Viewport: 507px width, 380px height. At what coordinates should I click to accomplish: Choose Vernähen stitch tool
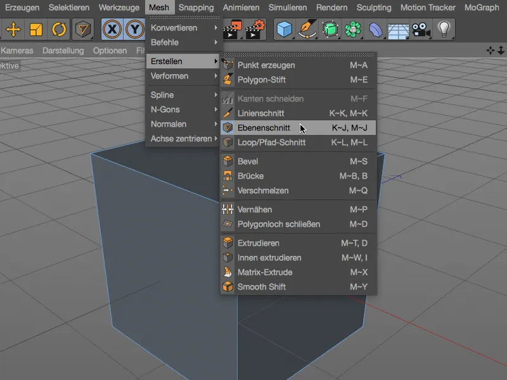[x=298, y=210]
